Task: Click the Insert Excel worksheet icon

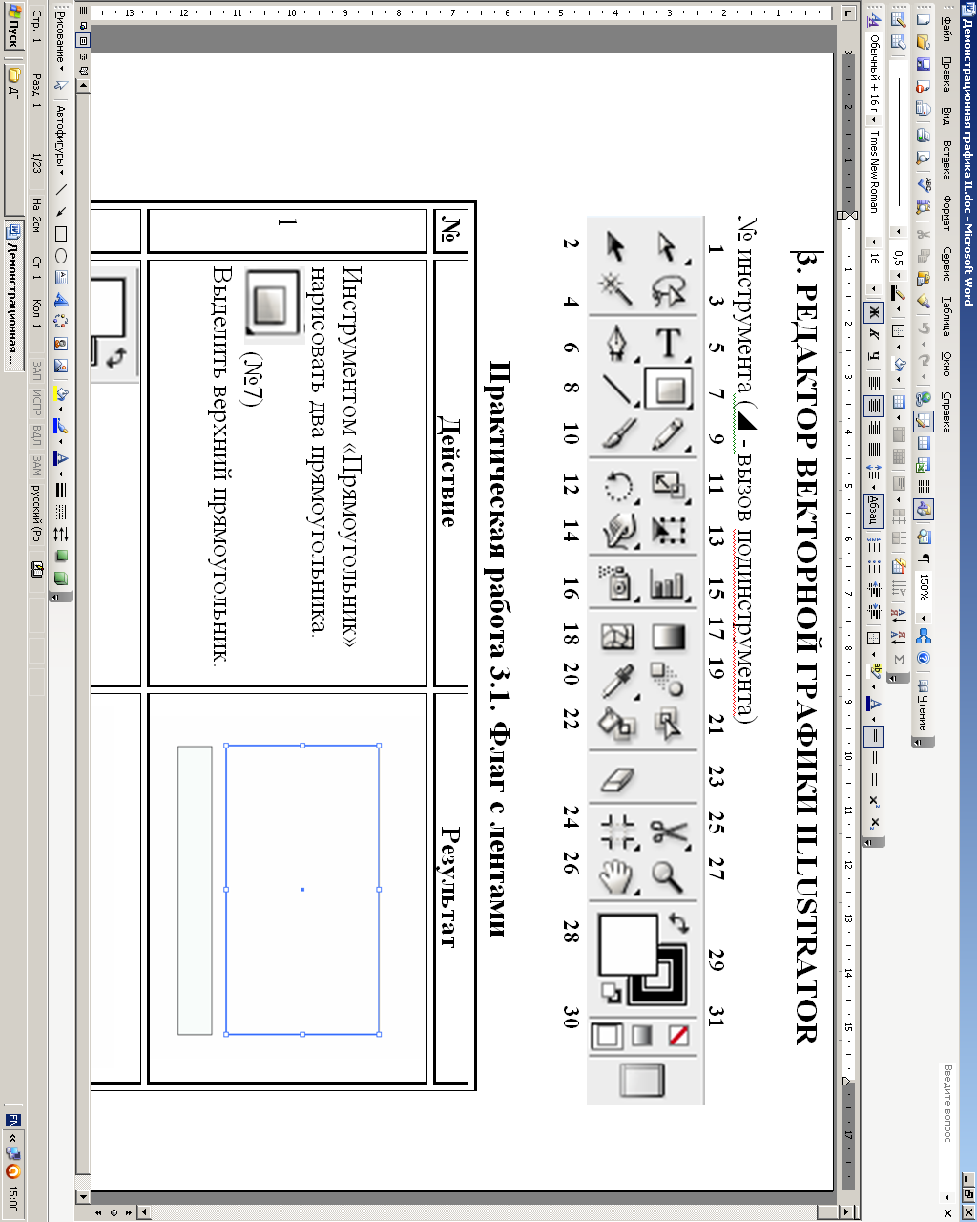Action: pos(924,464)
